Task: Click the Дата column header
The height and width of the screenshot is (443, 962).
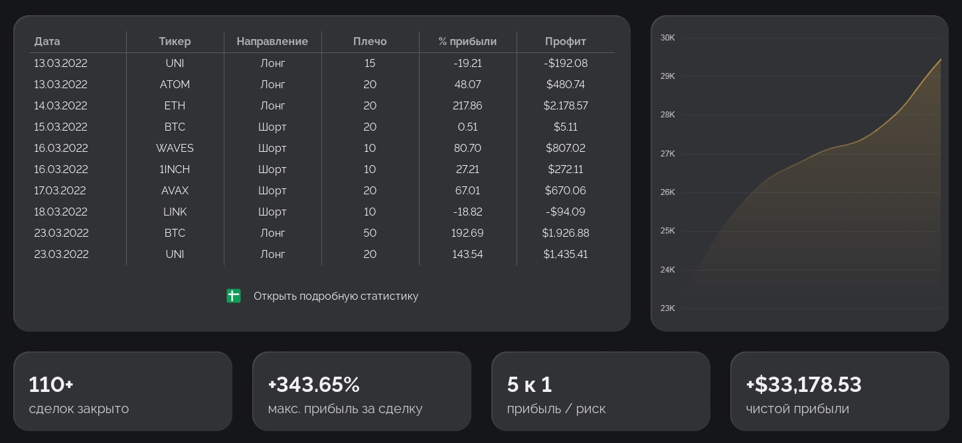Action: coord(47,41)
